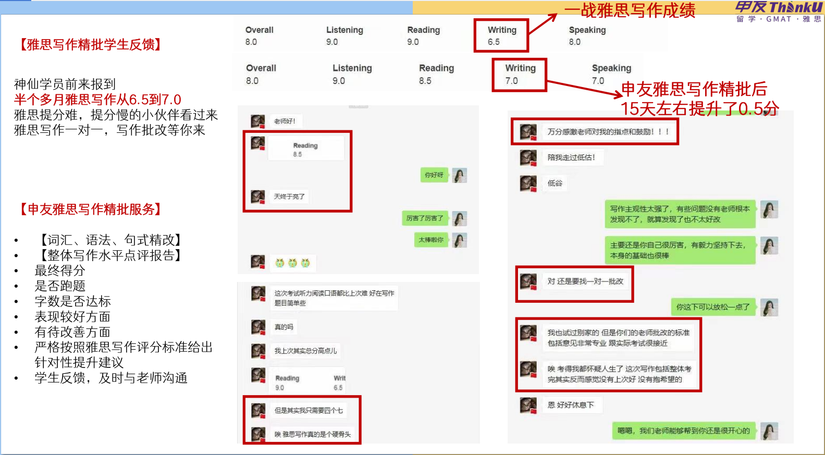The width and height of the screenshot is (825, 455).
Task: Click the Writing 7.0 score cell
Action: click(520, 75)
